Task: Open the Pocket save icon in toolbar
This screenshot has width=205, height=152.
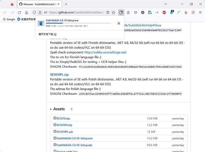Action: (136, 12)
